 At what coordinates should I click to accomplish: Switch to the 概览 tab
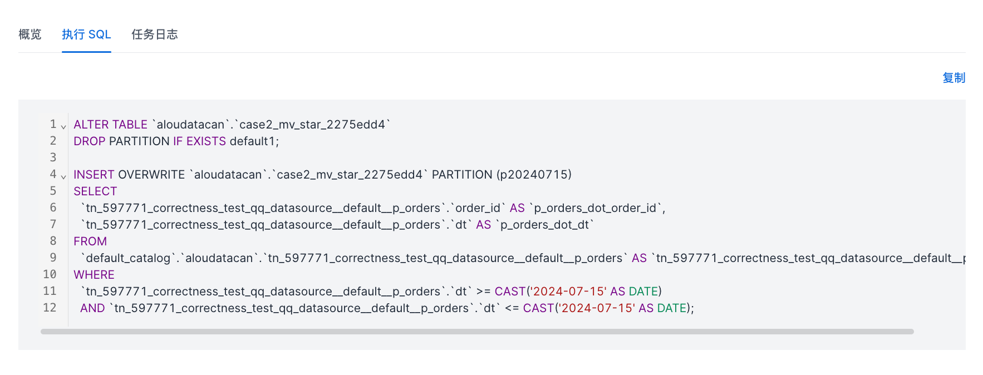point(30,34)
